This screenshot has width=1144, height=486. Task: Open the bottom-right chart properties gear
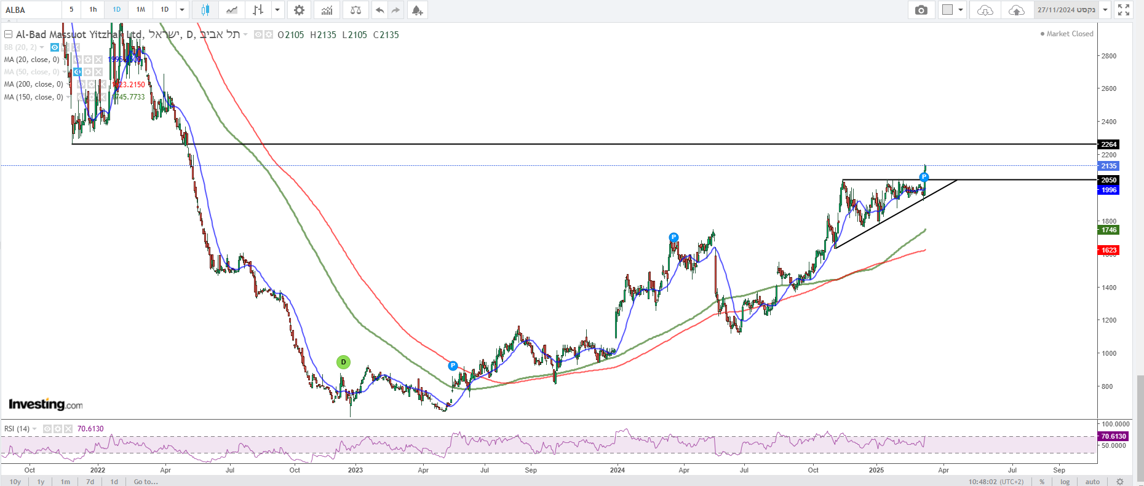1120,482
